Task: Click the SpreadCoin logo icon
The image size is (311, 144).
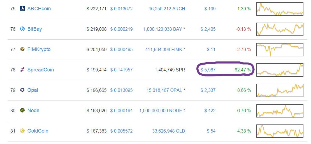Action: pyautogui.click(x=22, y=70)
